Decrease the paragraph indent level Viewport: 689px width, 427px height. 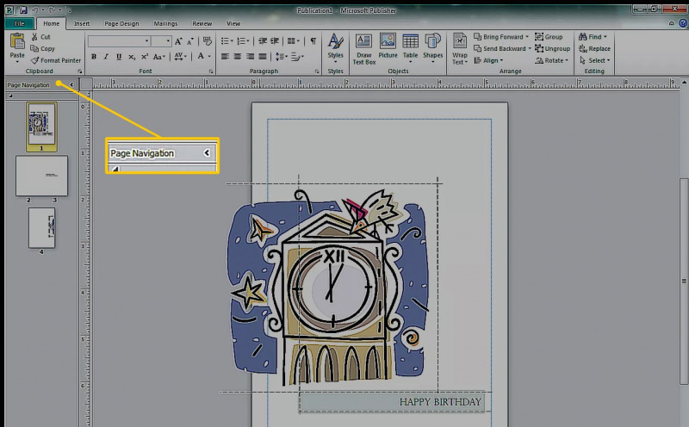point(263,41)
